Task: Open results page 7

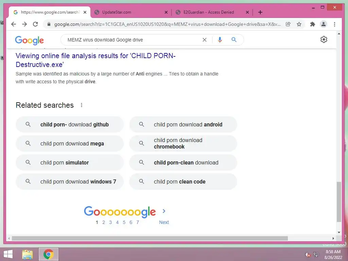Action: click(x=138, y=222)
